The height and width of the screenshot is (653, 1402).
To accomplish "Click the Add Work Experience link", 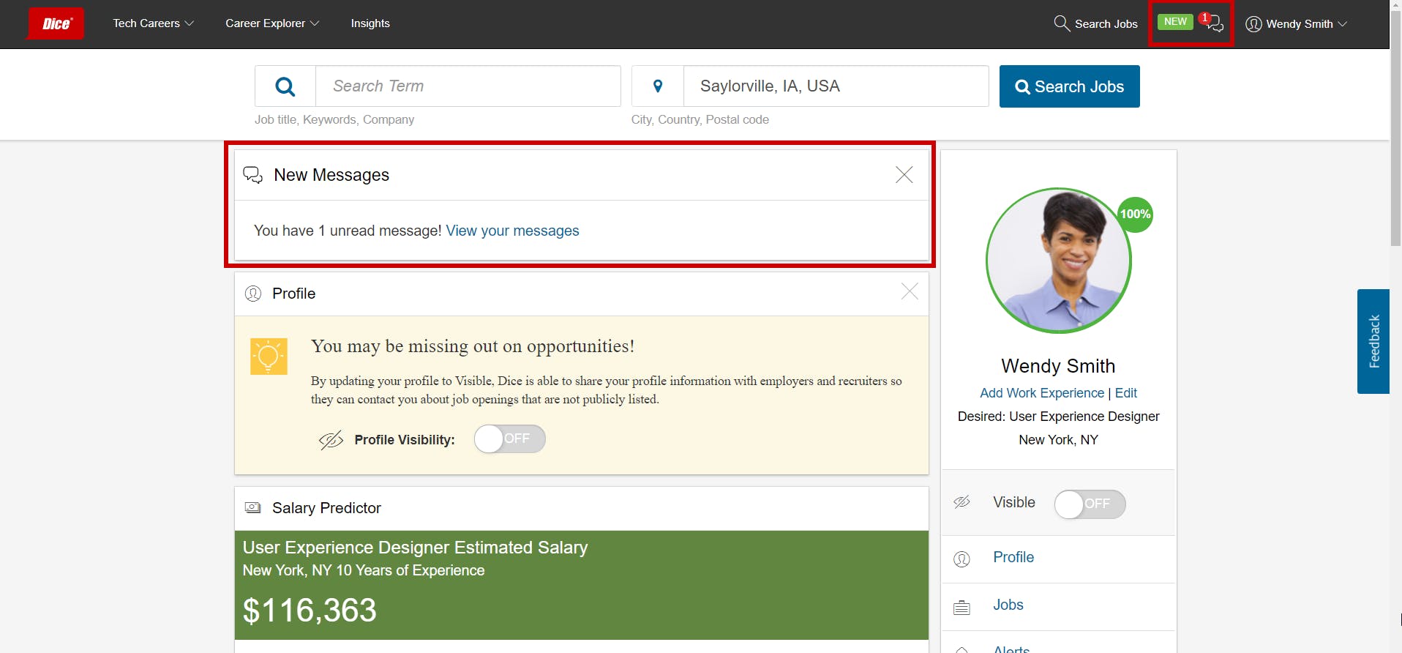I will coord(1042,393).
